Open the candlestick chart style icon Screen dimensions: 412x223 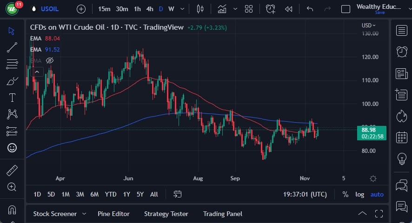point(200,9)
